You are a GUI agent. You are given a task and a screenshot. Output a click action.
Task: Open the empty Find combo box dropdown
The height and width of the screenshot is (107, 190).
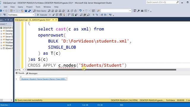(130, 11)
